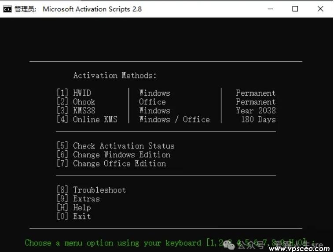The image size is (334, 252).
Task: Select the '[H] Help' line
Action: coord(73,207)
